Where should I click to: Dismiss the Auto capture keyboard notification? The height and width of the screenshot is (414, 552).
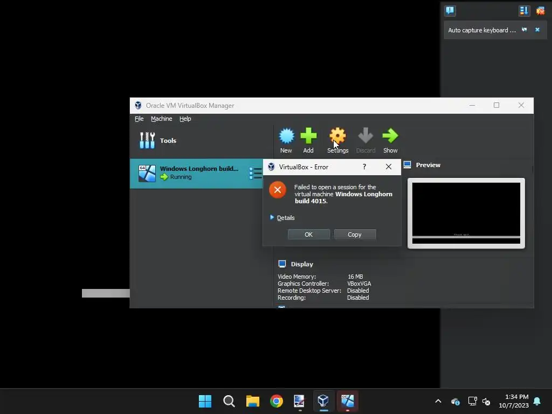(x=537, y=30)
